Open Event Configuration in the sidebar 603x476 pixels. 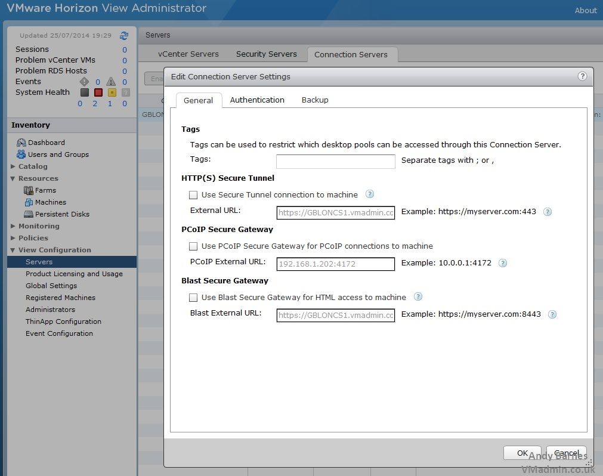59,333
